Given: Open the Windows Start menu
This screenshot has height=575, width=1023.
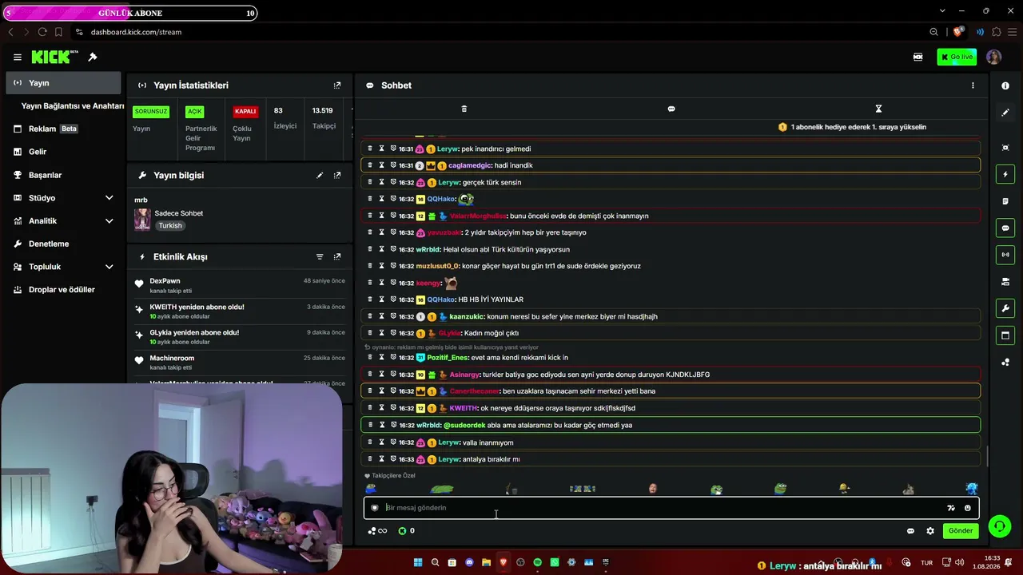Looking at the screenshot, I should pos(417,563).
